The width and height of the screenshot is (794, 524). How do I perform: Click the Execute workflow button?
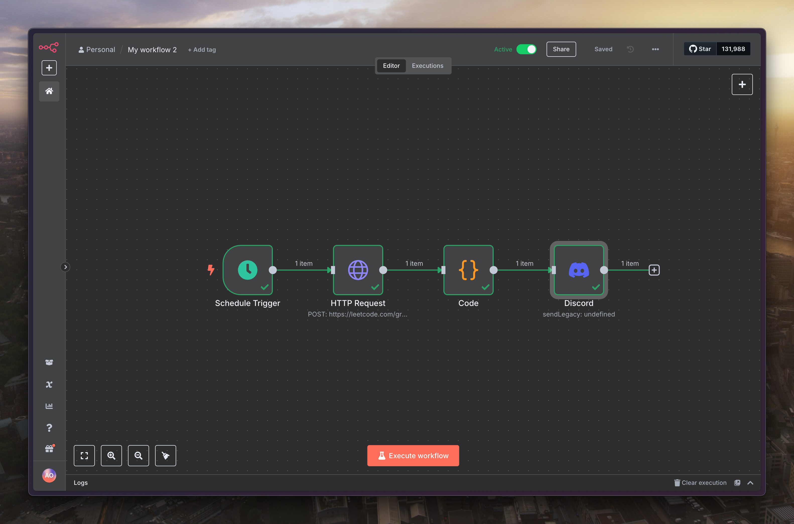point(413,455)
